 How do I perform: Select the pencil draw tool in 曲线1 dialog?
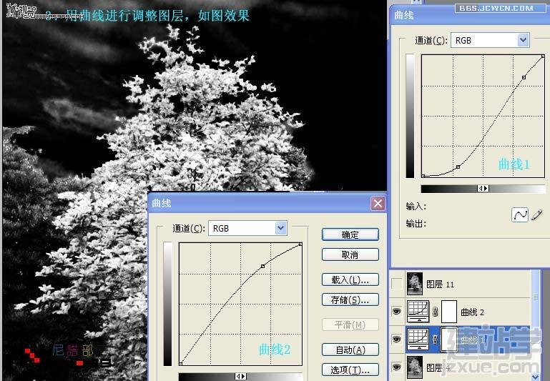pos(536,214)
